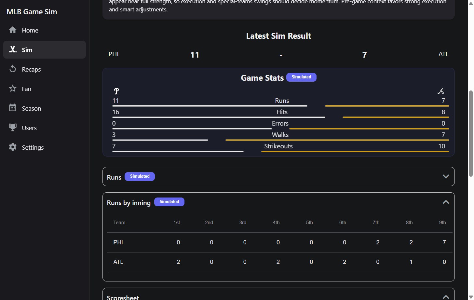This screenshot has height=300, width=474.
Task: Click the page vertical scrollbar thumb
Action: (471, 133)
